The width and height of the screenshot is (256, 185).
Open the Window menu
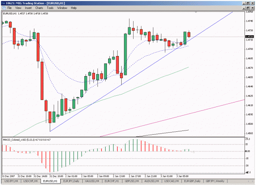pos(62,8)
